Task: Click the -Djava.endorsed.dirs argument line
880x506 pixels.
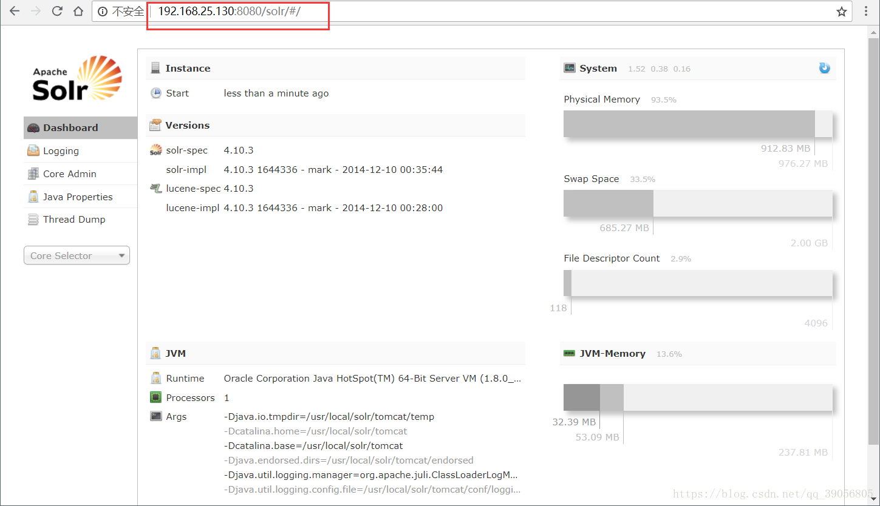Action: click(349, 460)
